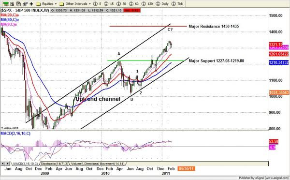Click the red 1261.65 moving average price marker
The image size is (290, 180).
tap(279, 54)
